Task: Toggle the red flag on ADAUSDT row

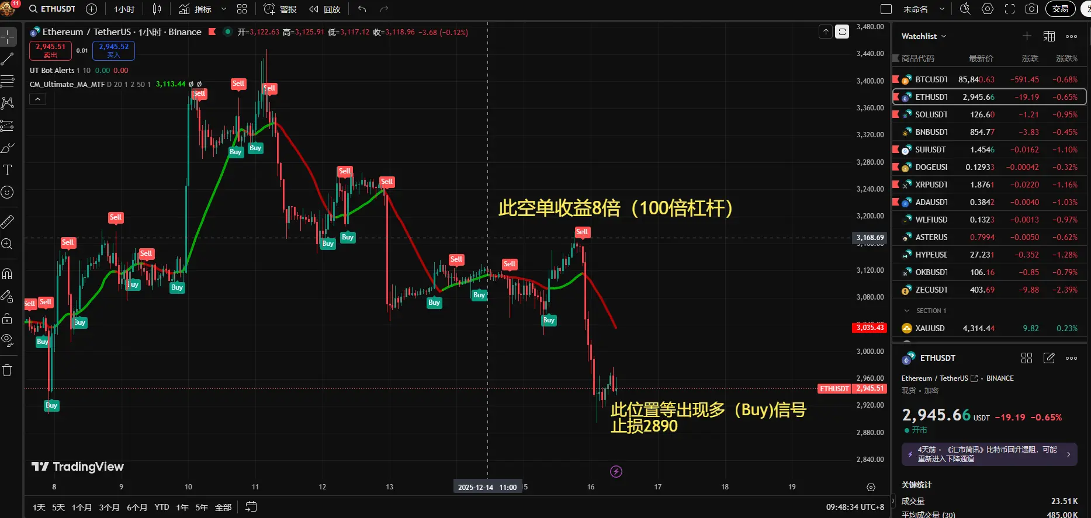Action: coord(896,202)
